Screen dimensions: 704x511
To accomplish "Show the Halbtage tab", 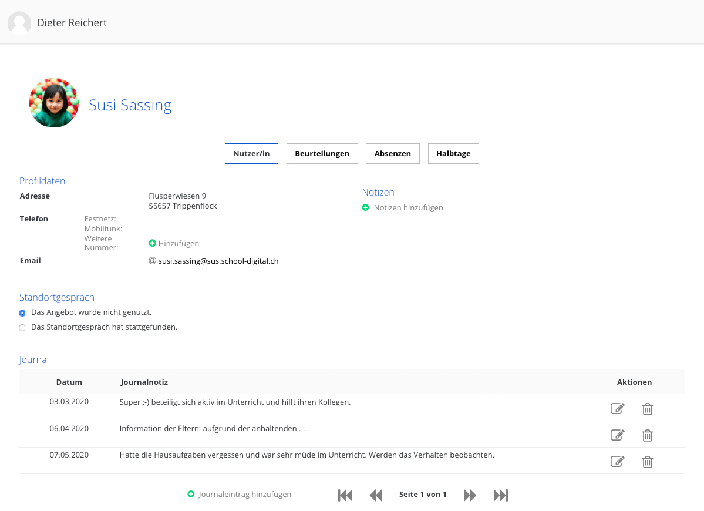I will point(453,153).
